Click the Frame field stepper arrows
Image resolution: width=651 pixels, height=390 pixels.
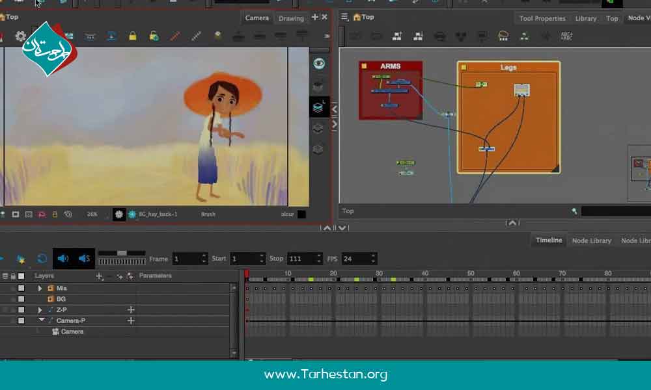click(x=203, y=259)
